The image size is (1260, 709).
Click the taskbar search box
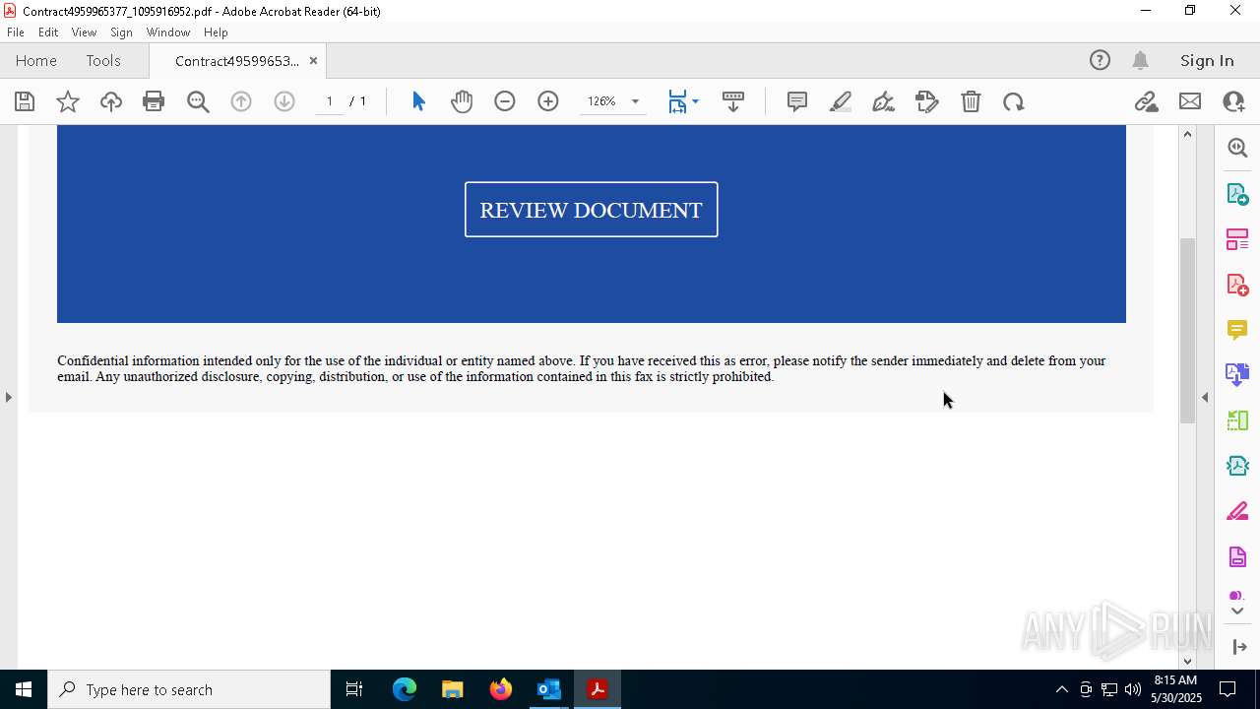coord(189,689)
